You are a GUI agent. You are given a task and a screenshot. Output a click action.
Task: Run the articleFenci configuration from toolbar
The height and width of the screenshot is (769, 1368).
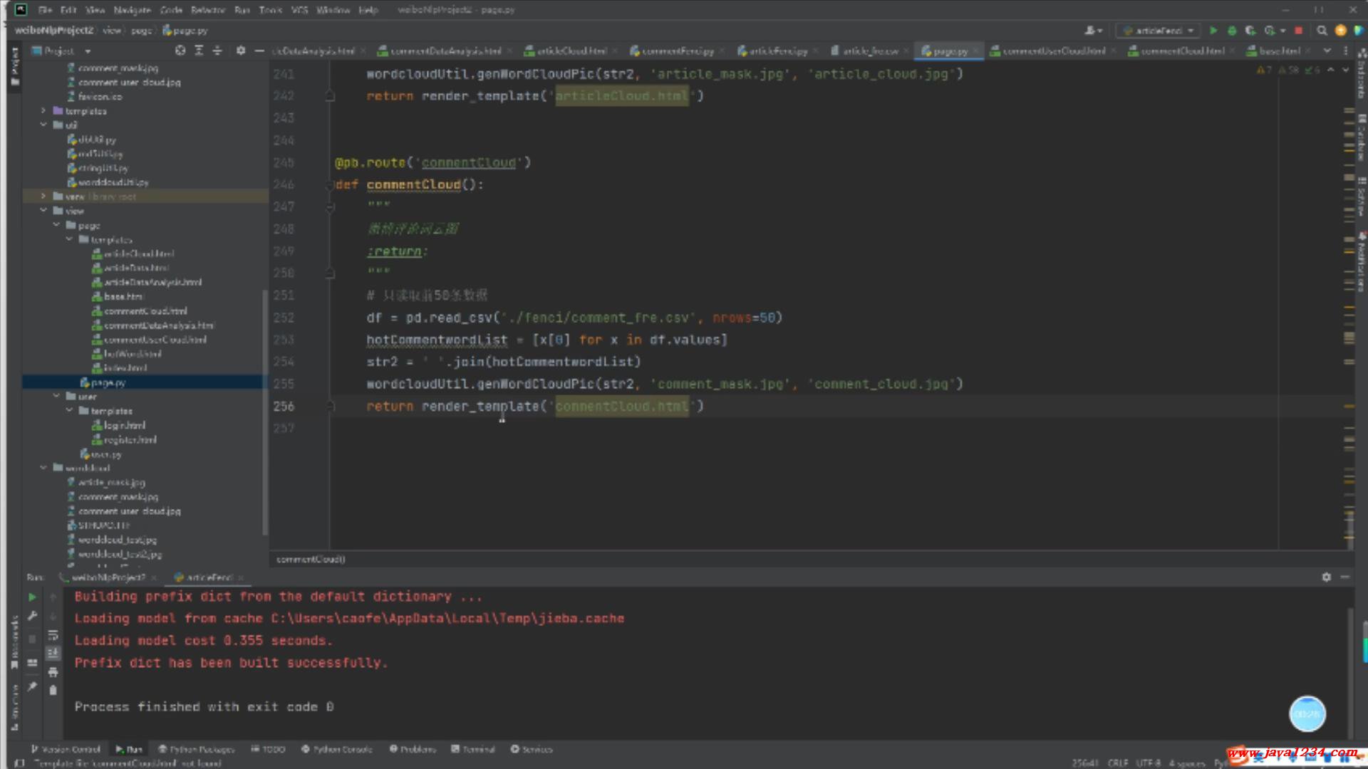[x=1213, y=31]
